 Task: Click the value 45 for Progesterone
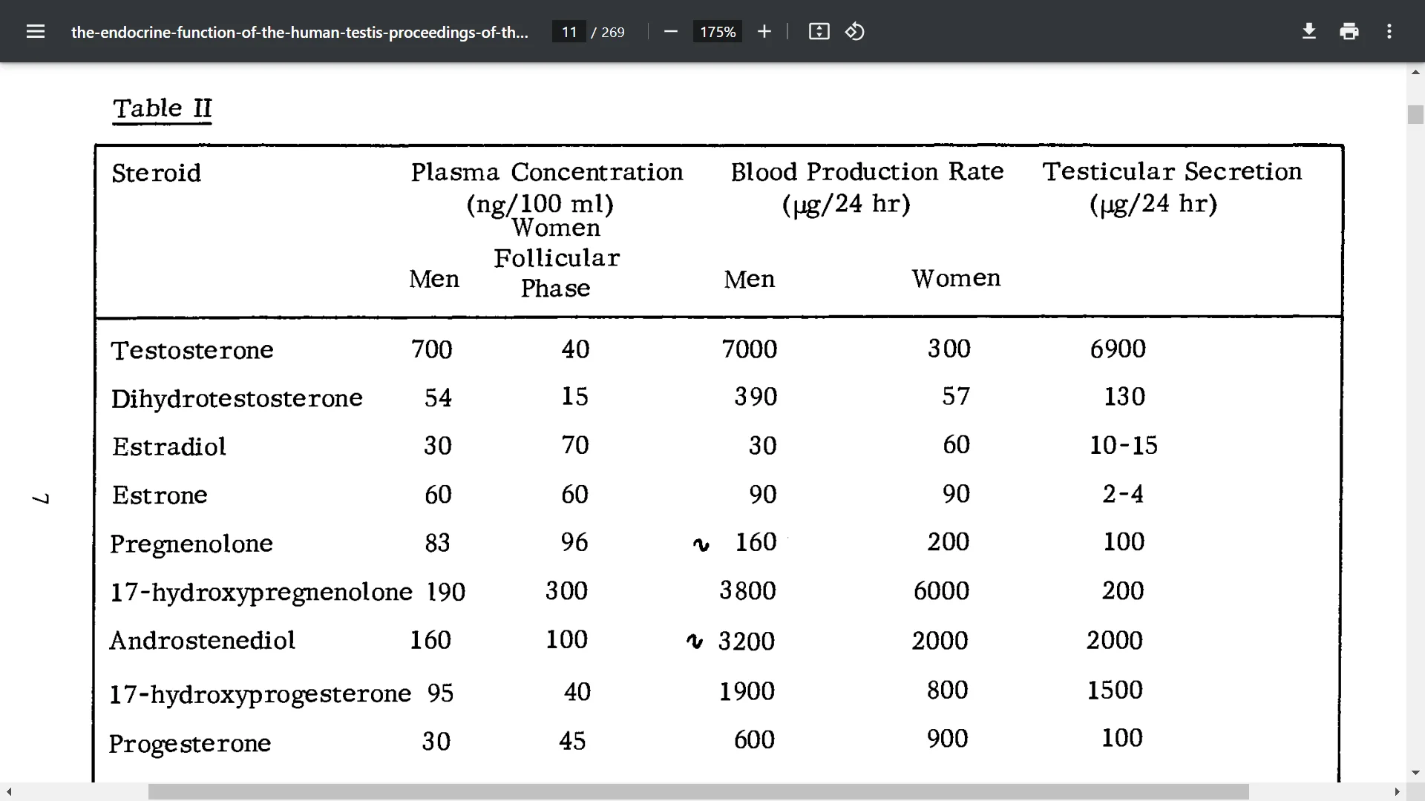(572, 741)
